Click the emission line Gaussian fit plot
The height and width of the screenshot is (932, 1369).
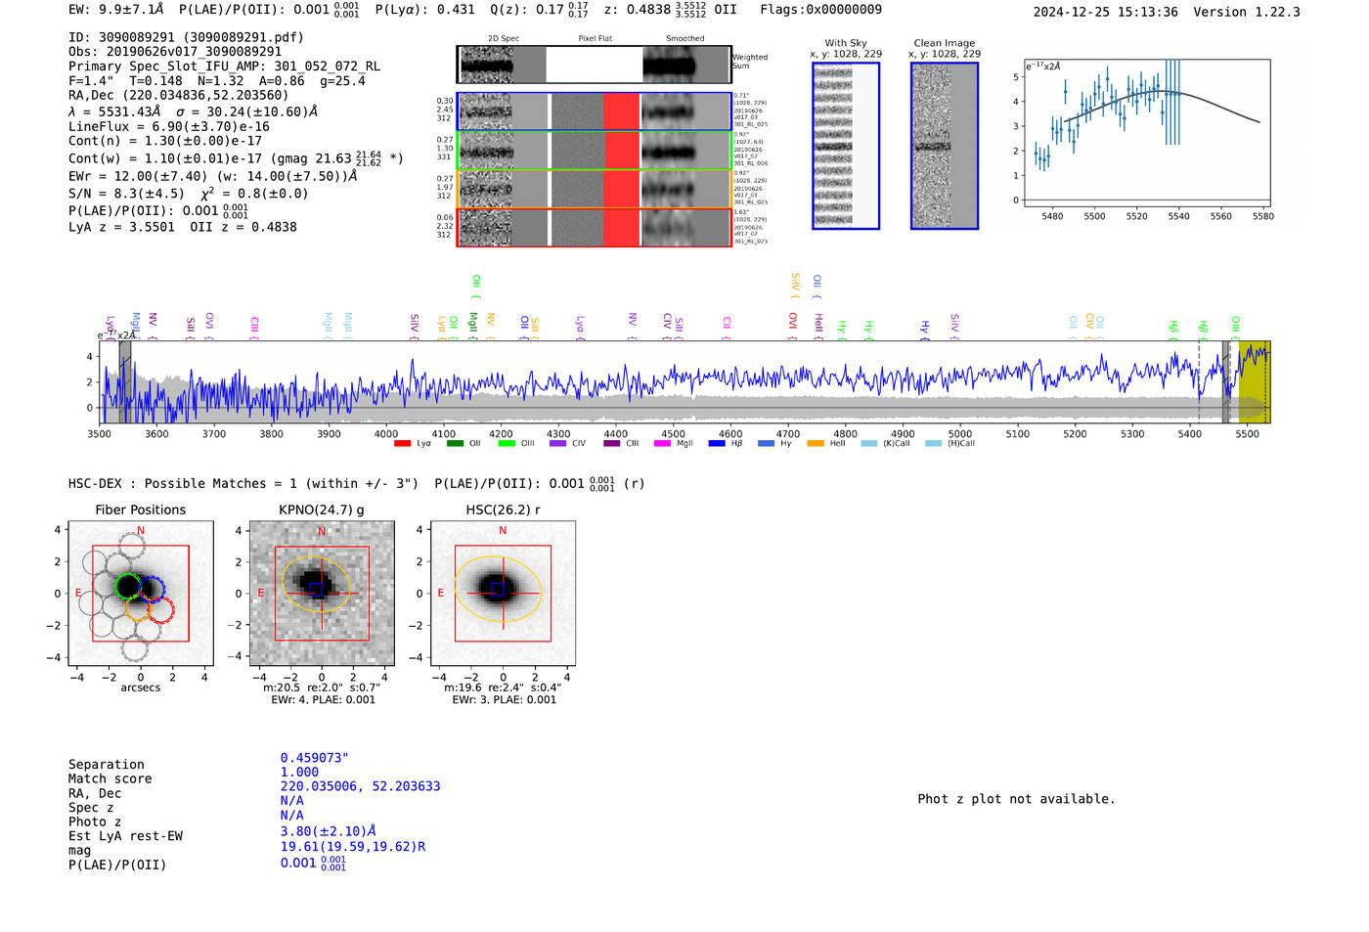(x=1147, y=133)
